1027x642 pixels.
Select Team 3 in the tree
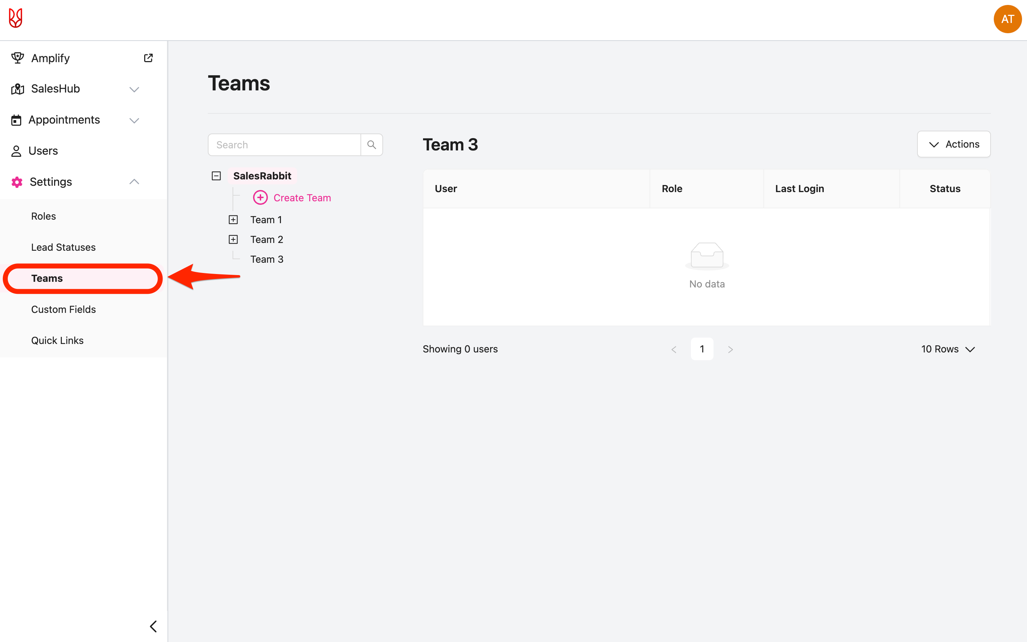[x=266, y=260]
